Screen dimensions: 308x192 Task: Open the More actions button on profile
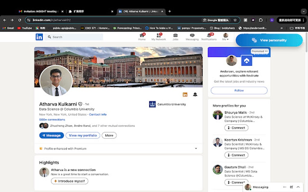109,135
